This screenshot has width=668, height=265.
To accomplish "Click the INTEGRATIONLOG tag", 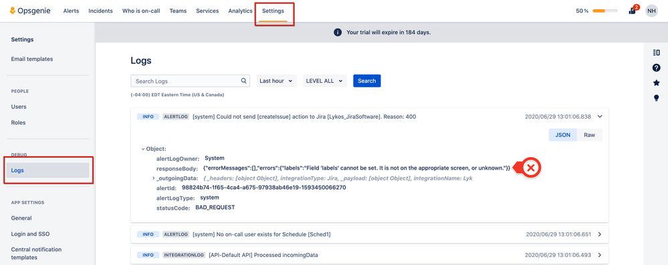I will (x=183, y=255).
